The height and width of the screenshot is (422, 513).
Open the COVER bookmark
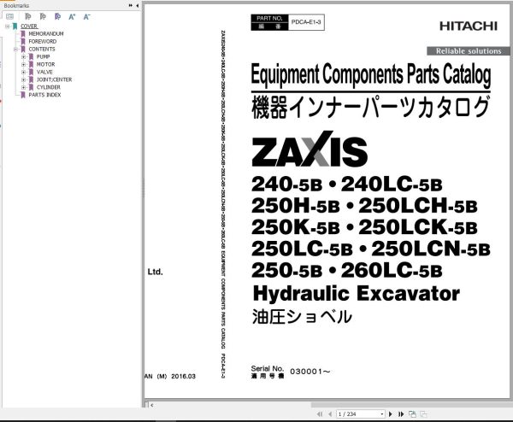(29, 26)
